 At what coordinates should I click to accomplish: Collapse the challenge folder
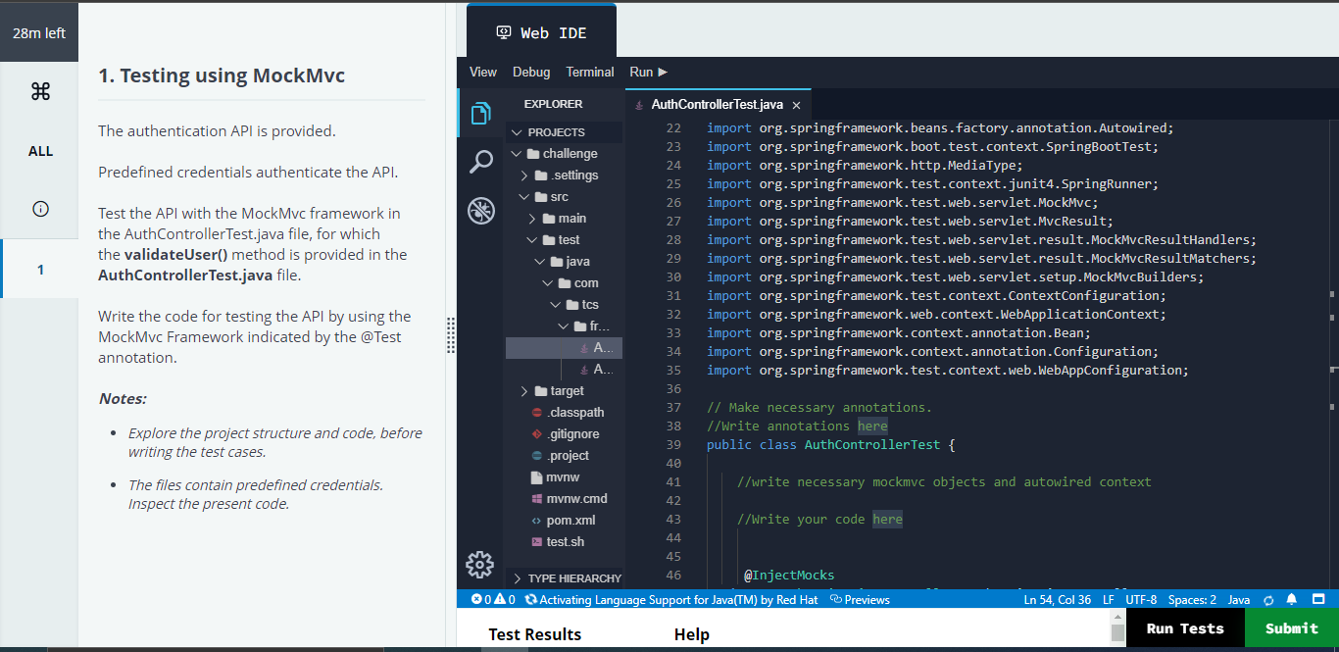coord(517,154)
